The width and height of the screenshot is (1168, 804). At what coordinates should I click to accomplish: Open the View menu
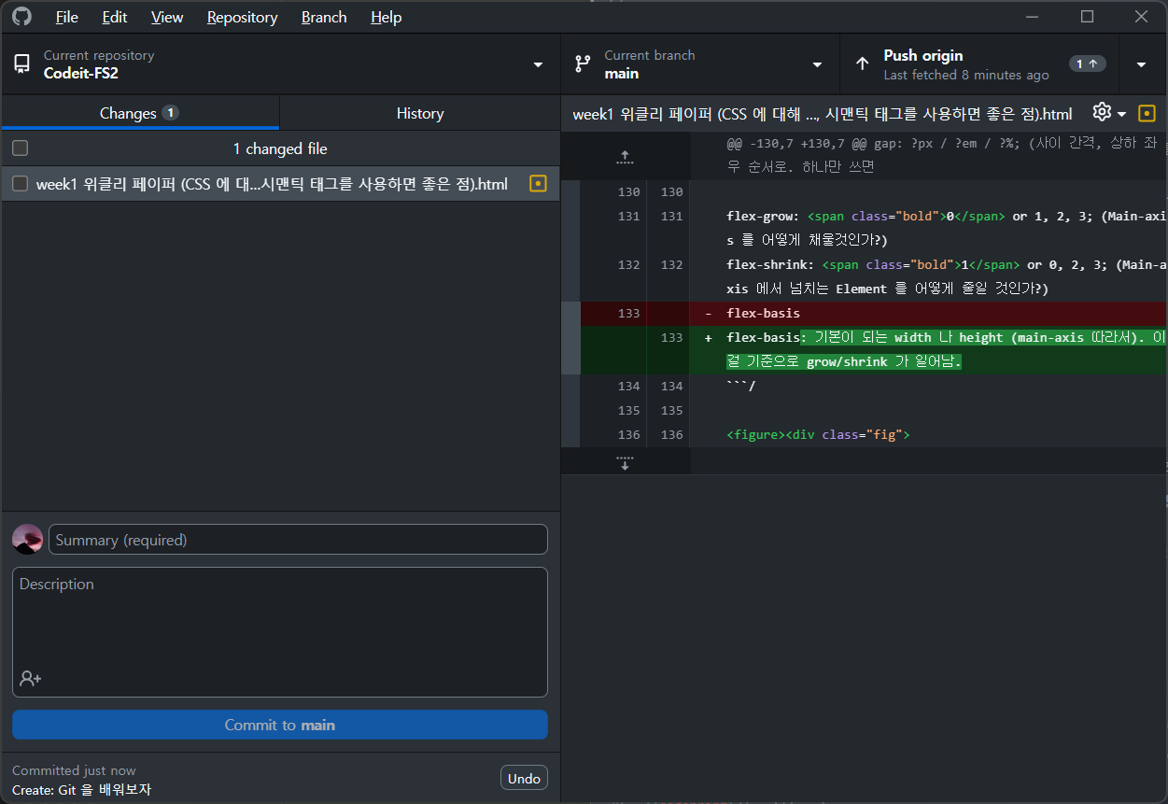tap(167, 17)
